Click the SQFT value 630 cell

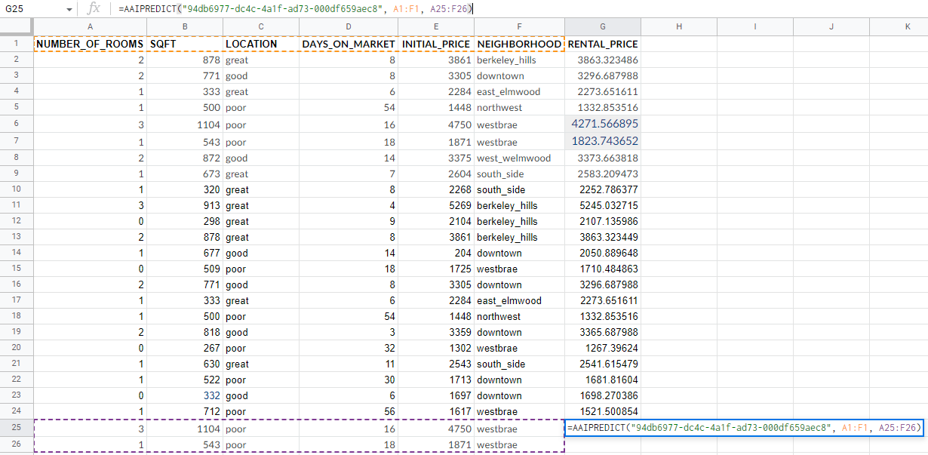click(185, 364)
